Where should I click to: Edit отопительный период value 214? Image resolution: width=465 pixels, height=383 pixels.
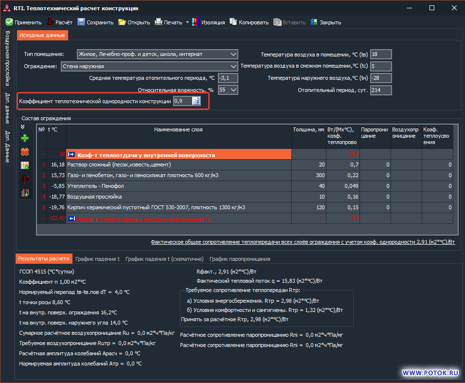click(381, 90)
